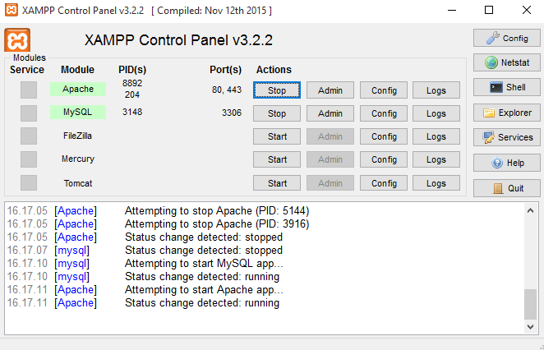Toggle the Apache service install checkbox
The width and height of the screenshot is (544, 350).
pyautogui.click(x=29, y=90)
